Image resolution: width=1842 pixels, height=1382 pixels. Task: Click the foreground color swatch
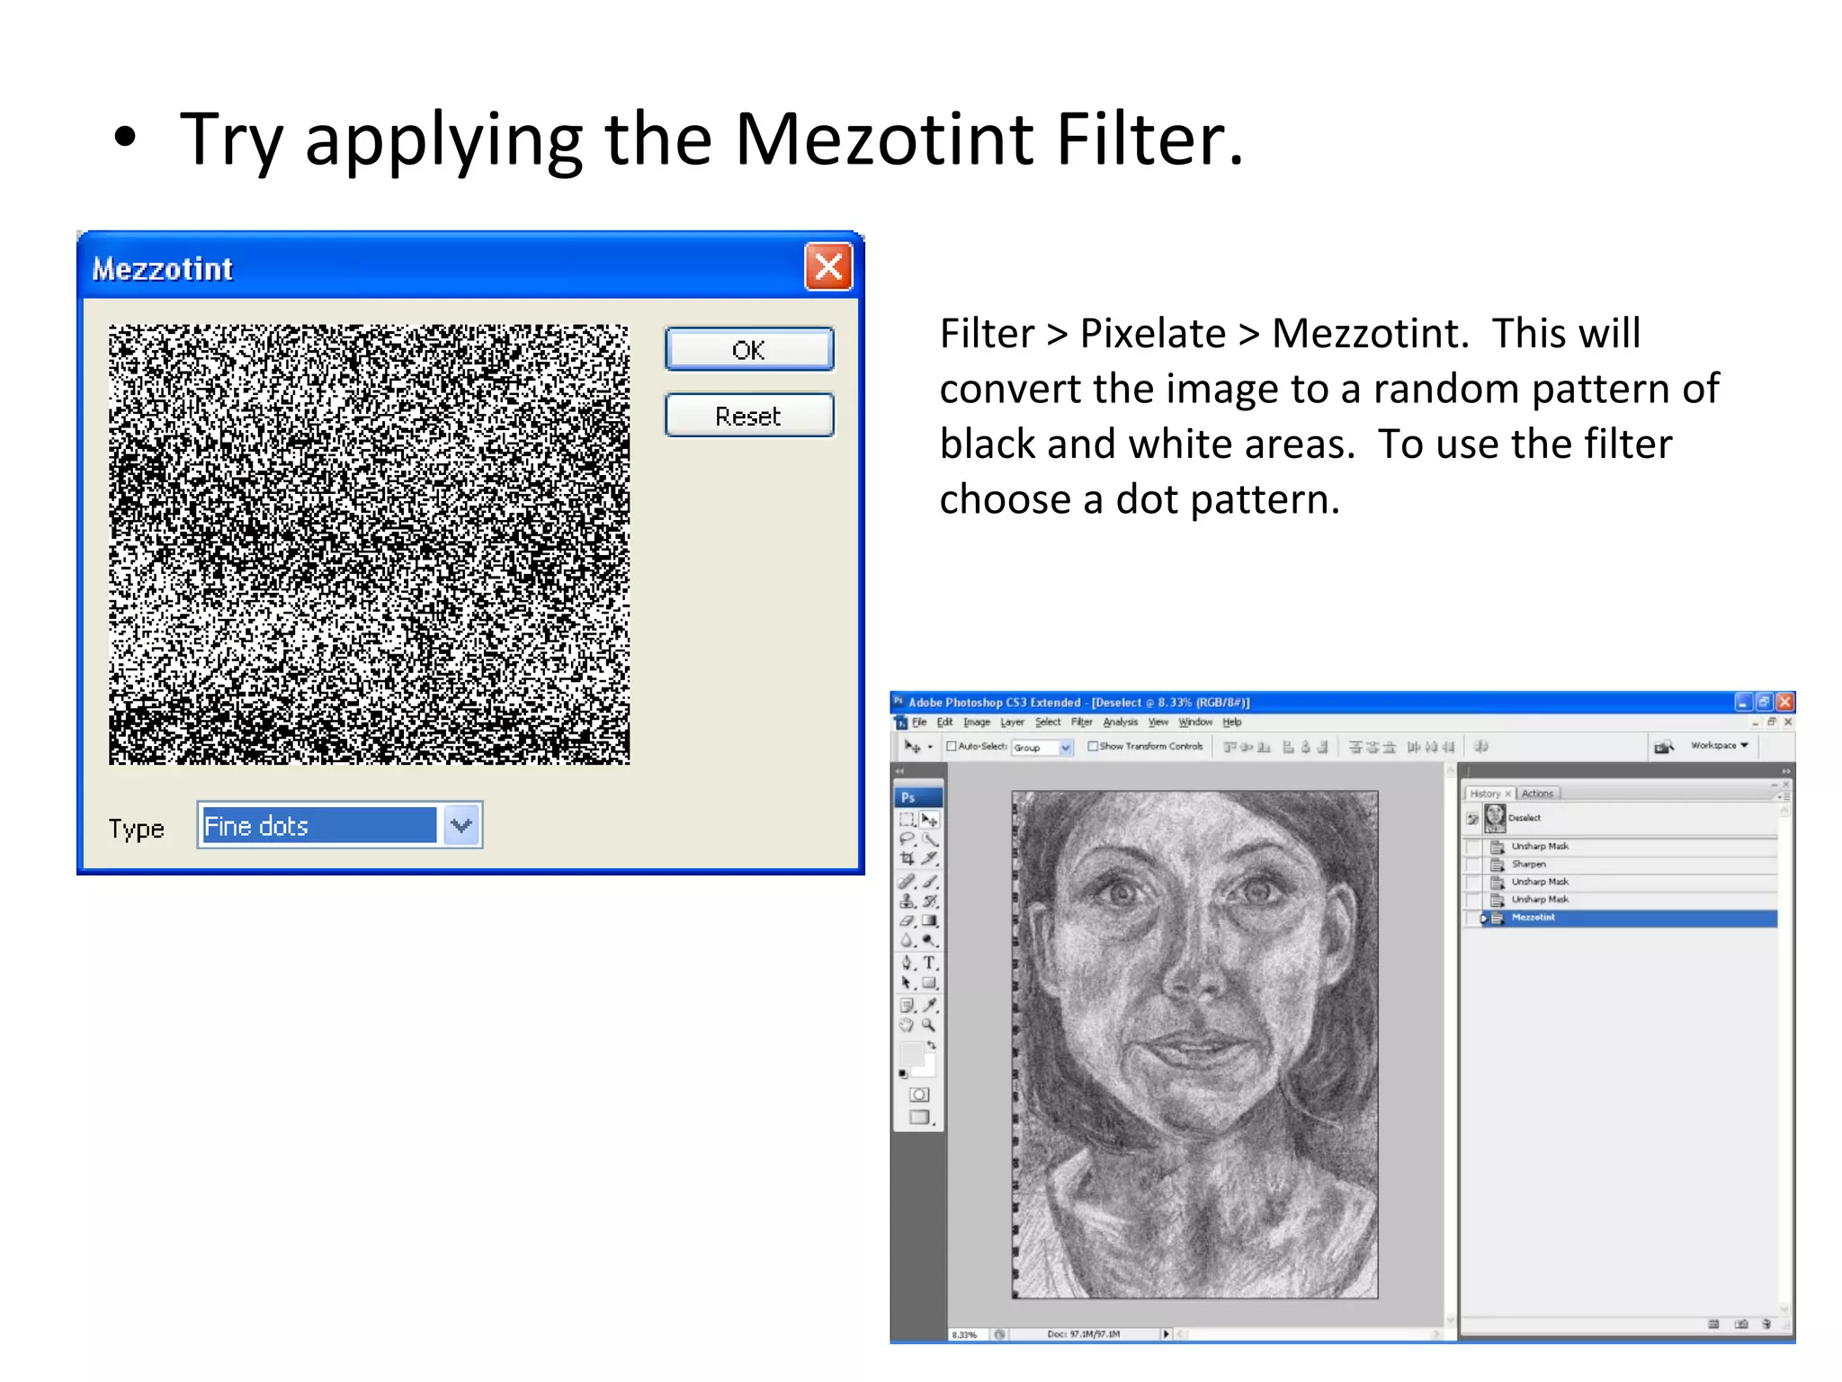pos(911,1054)
